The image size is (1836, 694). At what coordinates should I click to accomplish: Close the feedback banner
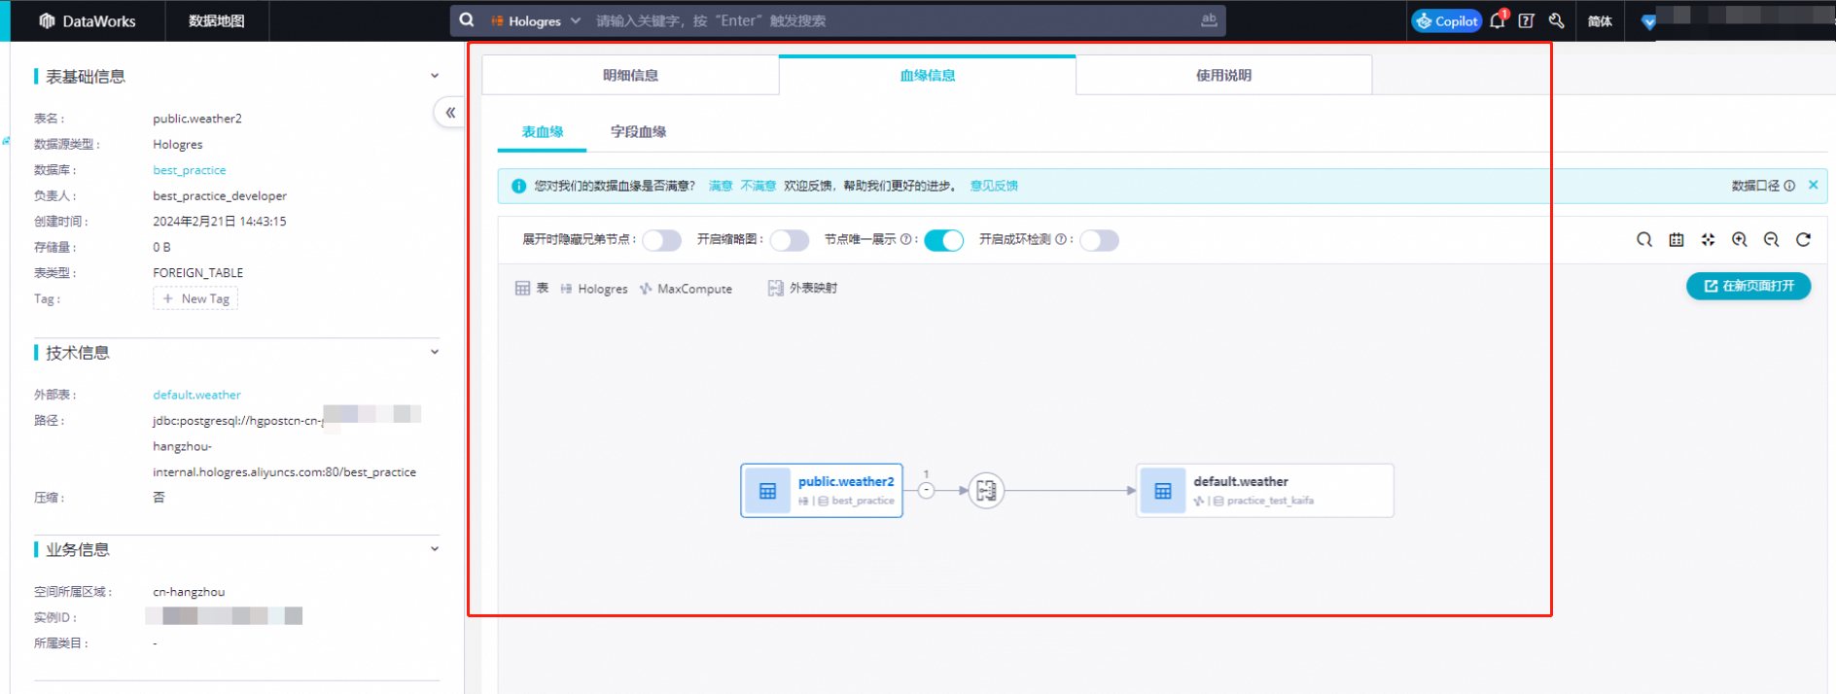(1814, 185)
